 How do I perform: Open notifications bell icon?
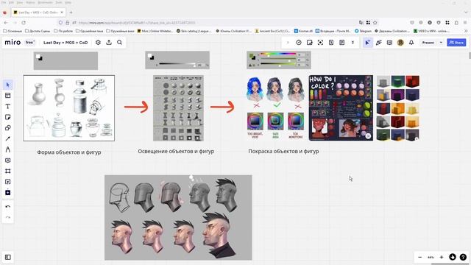coord(411,43)
